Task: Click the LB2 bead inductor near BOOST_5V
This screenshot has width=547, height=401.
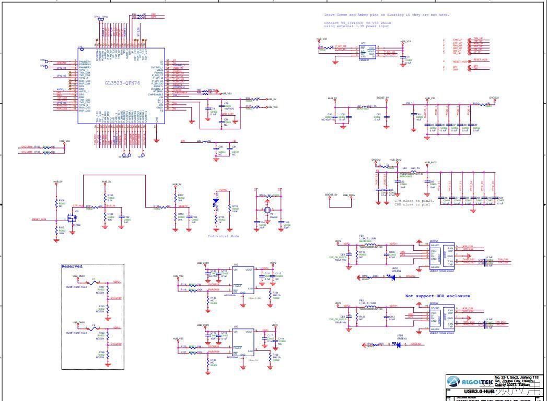Action: (364, 106)
